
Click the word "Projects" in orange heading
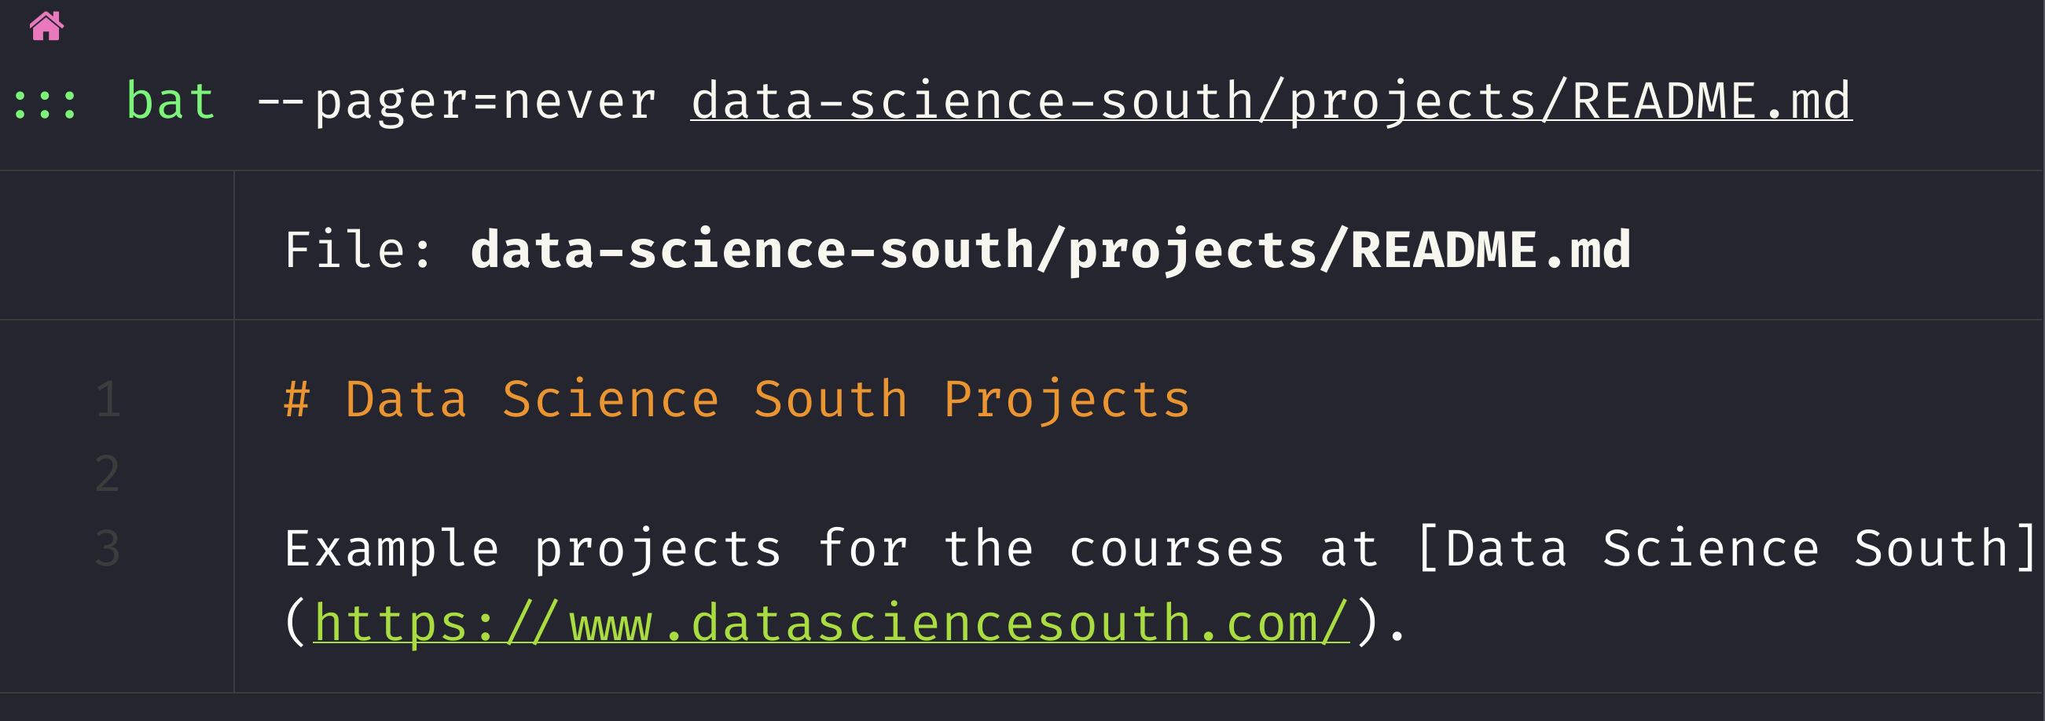pyautogui.click(x=1067, y=399)
